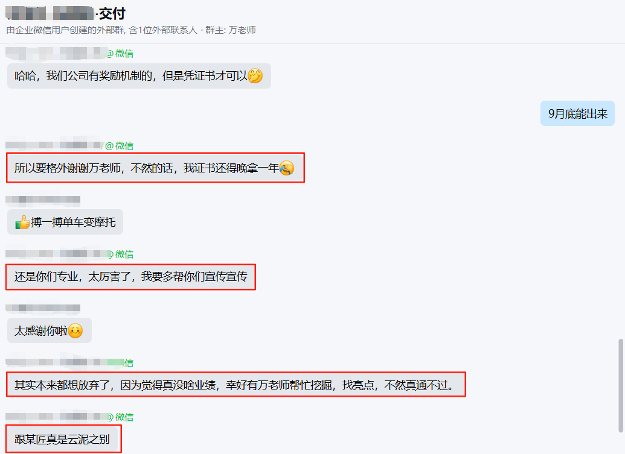
Task: Click the message 搏一搏单车变摩托
Action: pos(65,222)
